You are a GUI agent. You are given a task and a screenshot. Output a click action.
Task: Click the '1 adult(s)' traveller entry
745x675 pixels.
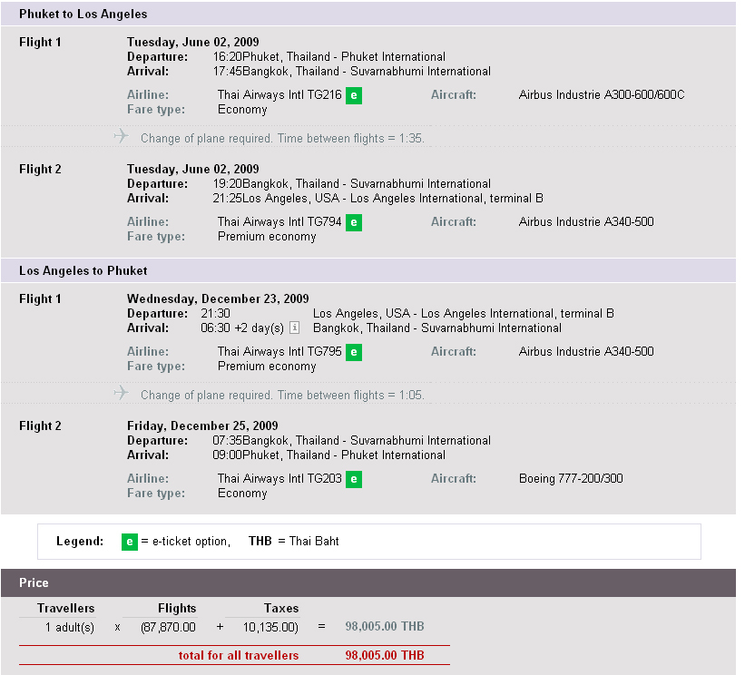click(x=70, y=628)
